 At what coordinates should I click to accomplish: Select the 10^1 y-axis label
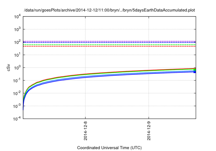coord(17,55)
